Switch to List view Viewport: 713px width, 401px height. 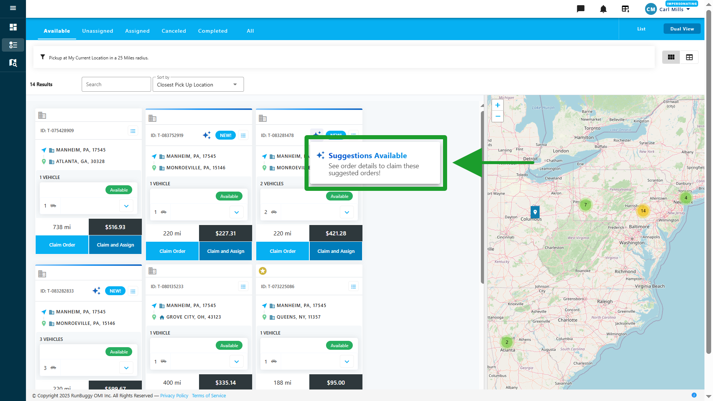click(641, 29)
